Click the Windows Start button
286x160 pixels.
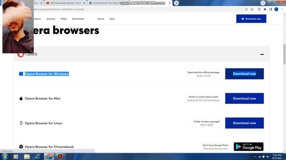[4, 156]
